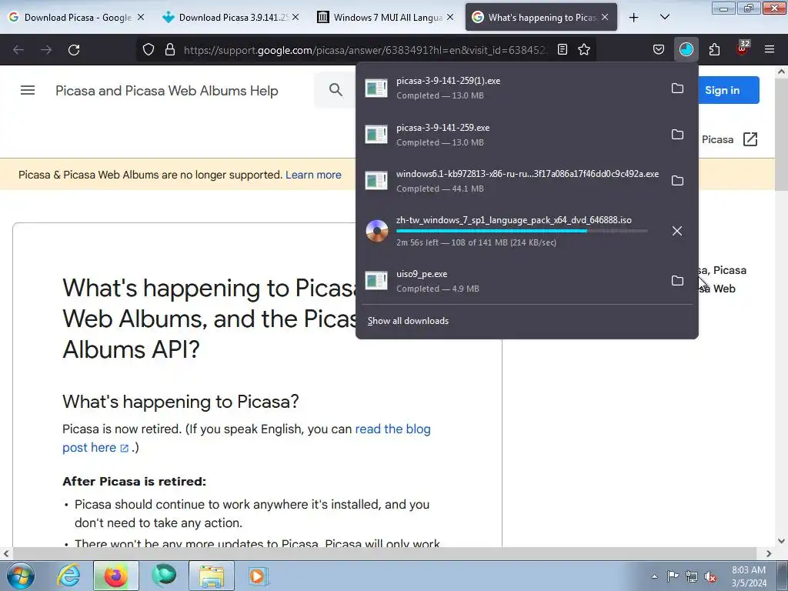Open folder for picasa-3-9-141-259(1).exe
The image size is (788, 591).
tap(677, 88)
